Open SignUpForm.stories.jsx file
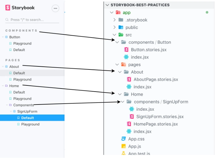This screenshot has height=158, width=215. coord(160,117)
